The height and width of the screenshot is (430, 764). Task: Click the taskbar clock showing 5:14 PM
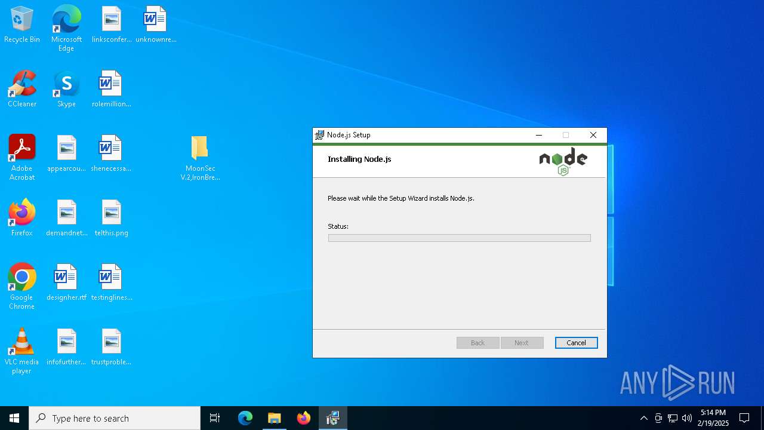713,418
